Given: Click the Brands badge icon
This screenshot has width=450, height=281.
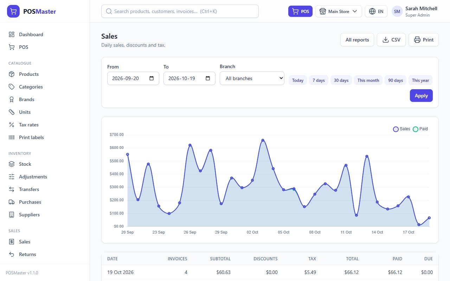Looking at the screenshot, I should pos(12,99).
